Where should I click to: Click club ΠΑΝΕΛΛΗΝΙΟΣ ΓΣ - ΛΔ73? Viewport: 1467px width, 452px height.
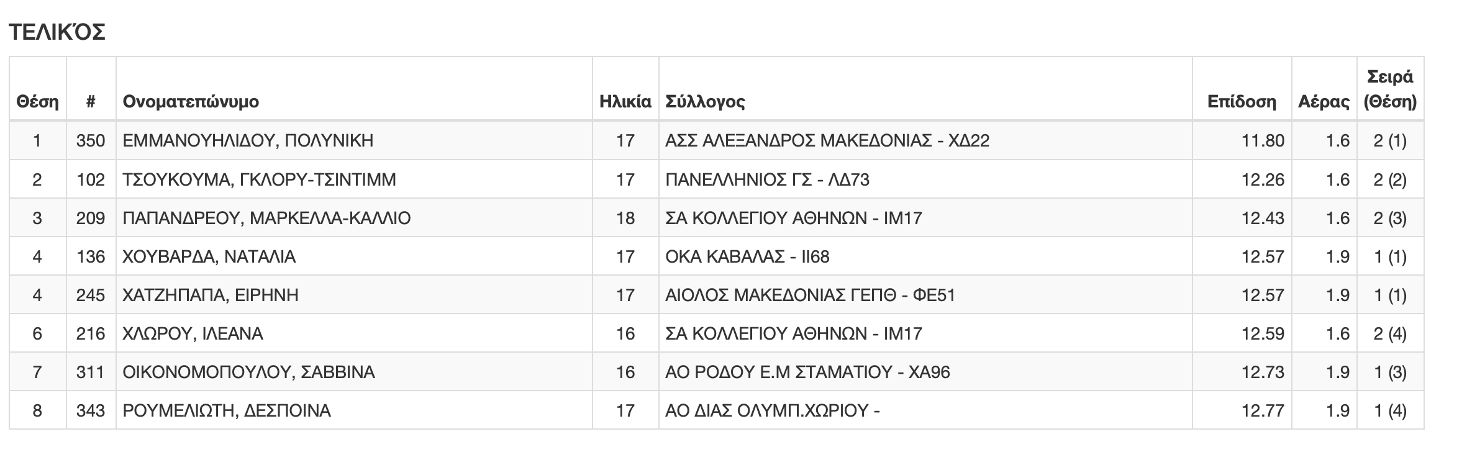(767, 179)
